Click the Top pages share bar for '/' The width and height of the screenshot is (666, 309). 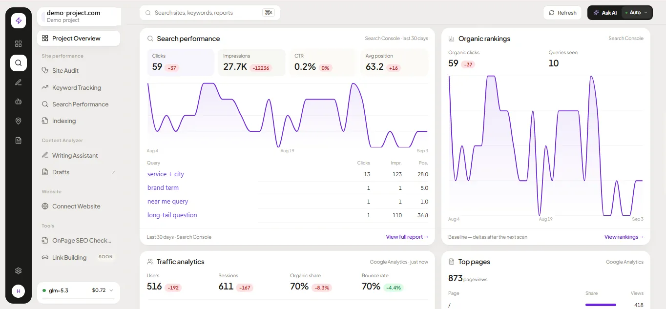pyautogui.click(x=600, y=305)
